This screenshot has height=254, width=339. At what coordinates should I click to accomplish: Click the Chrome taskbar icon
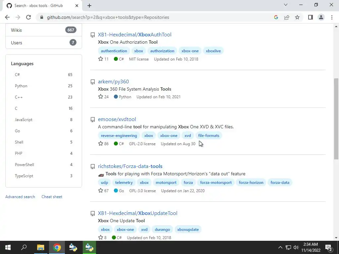[x=57, y=247]
